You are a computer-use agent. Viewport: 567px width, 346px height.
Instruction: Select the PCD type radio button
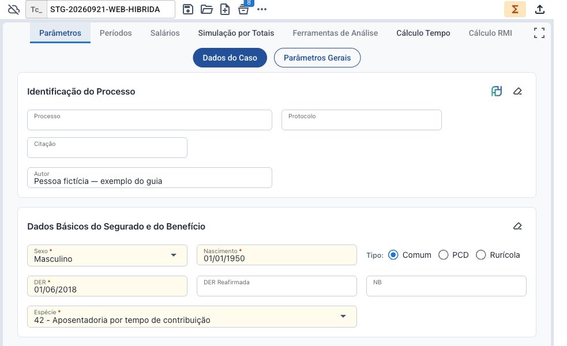pos(444,255)
